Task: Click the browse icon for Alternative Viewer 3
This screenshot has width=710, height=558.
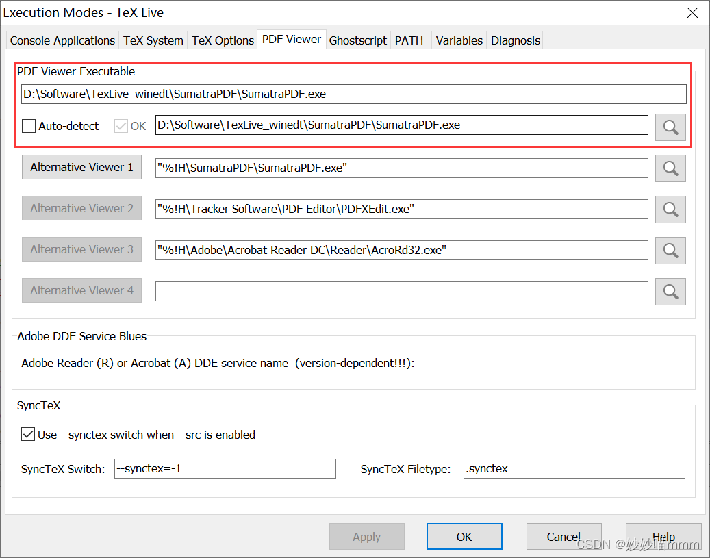Action: tap(670, 251)
